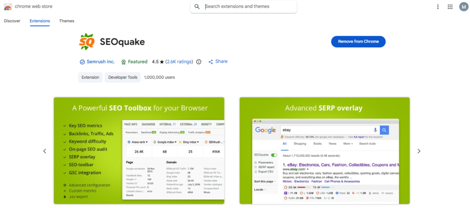Click the ratings info icon
The image size is (470, 208).
click(199, 62)
